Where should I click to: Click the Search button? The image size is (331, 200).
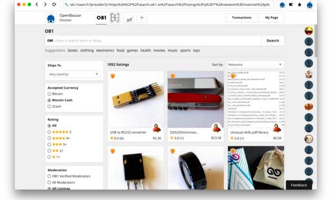point(272,41)
